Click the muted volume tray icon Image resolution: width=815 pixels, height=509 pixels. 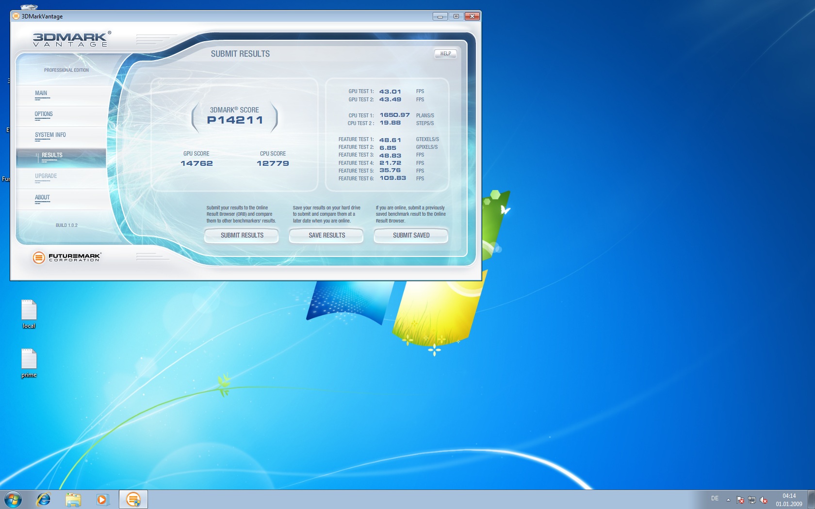(764, 500)
